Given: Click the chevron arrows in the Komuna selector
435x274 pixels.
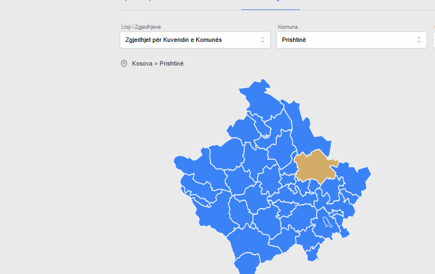Looking at the screenshot, I should click(419, 40).
